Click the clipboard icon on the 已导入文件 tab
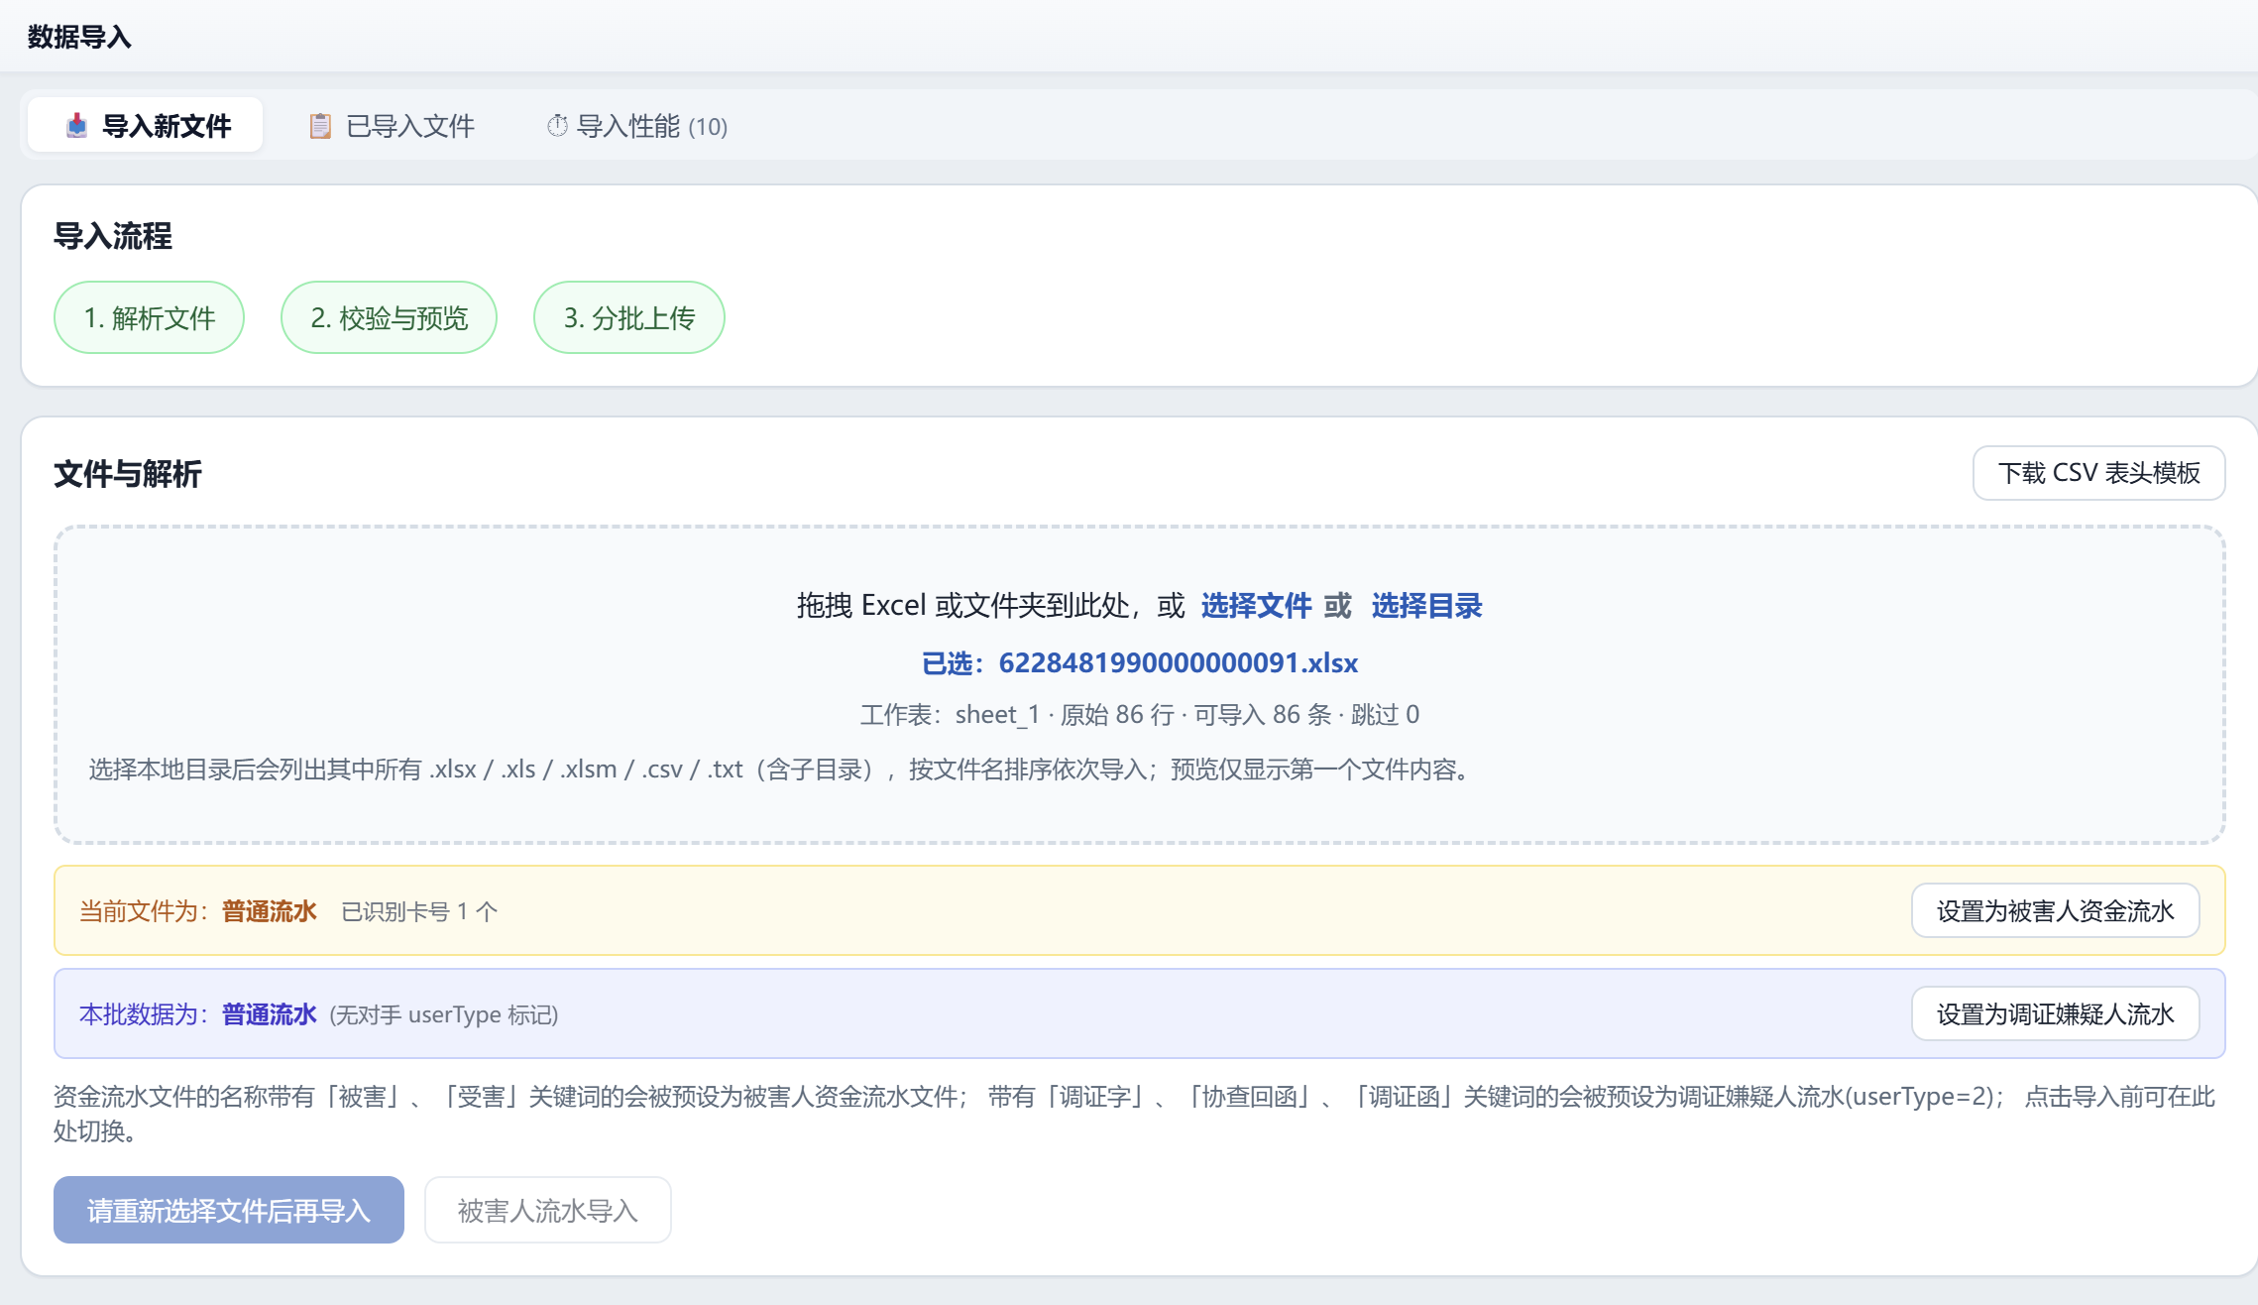Viewport: 2258px width, 1305px height. pyautogui.click(x=319, y=126)
